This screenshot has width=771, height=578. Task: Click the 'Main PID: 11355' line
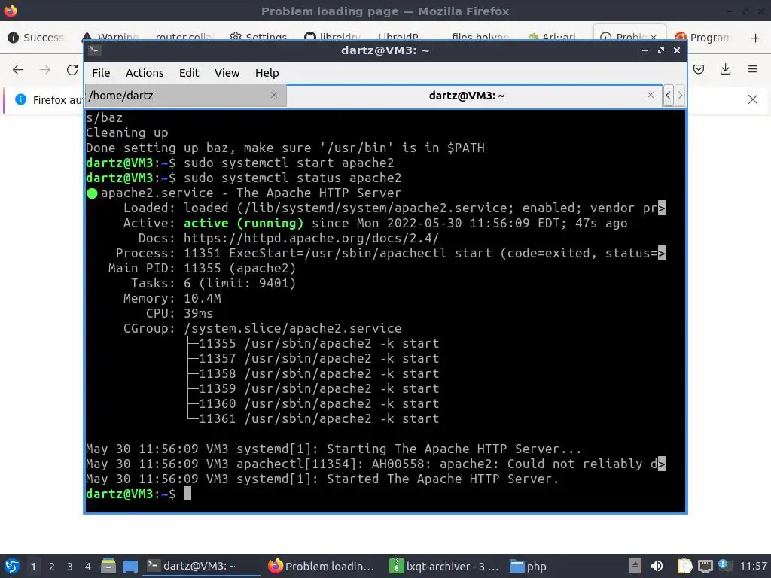(x=202, y=269)
